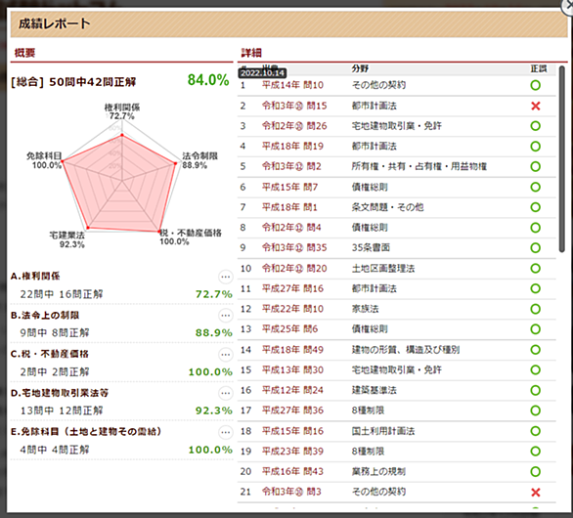The width and height of the screenshot is (573, 518).
Task: Click the detail list vertical scrollbar
Action: click(562, 159)
